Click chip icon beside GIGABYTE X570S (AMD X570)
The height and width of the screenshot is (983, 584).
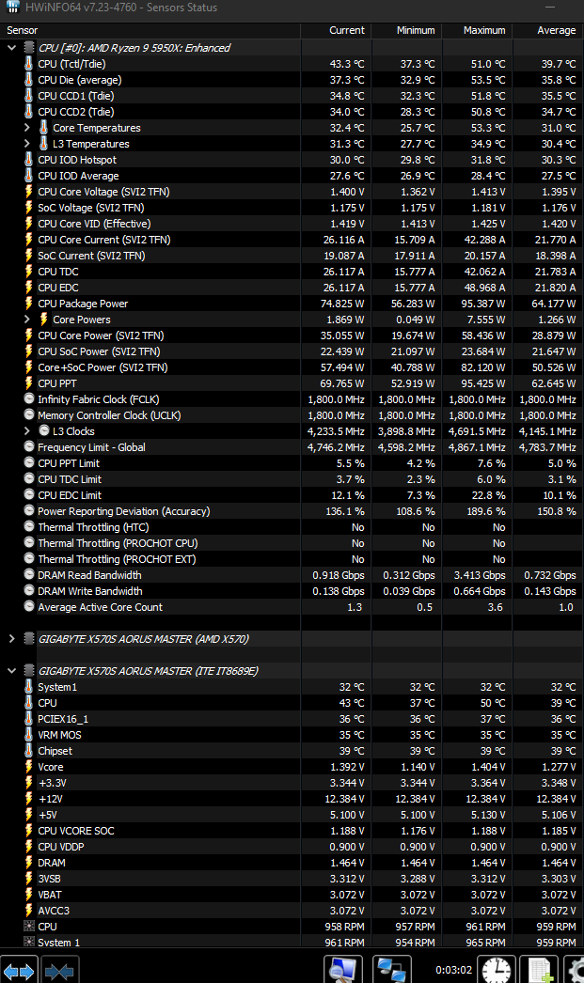click(29, 638)
